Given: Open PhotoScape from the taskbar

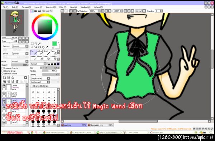Looking at the screenshot, I should pos(162,132).
